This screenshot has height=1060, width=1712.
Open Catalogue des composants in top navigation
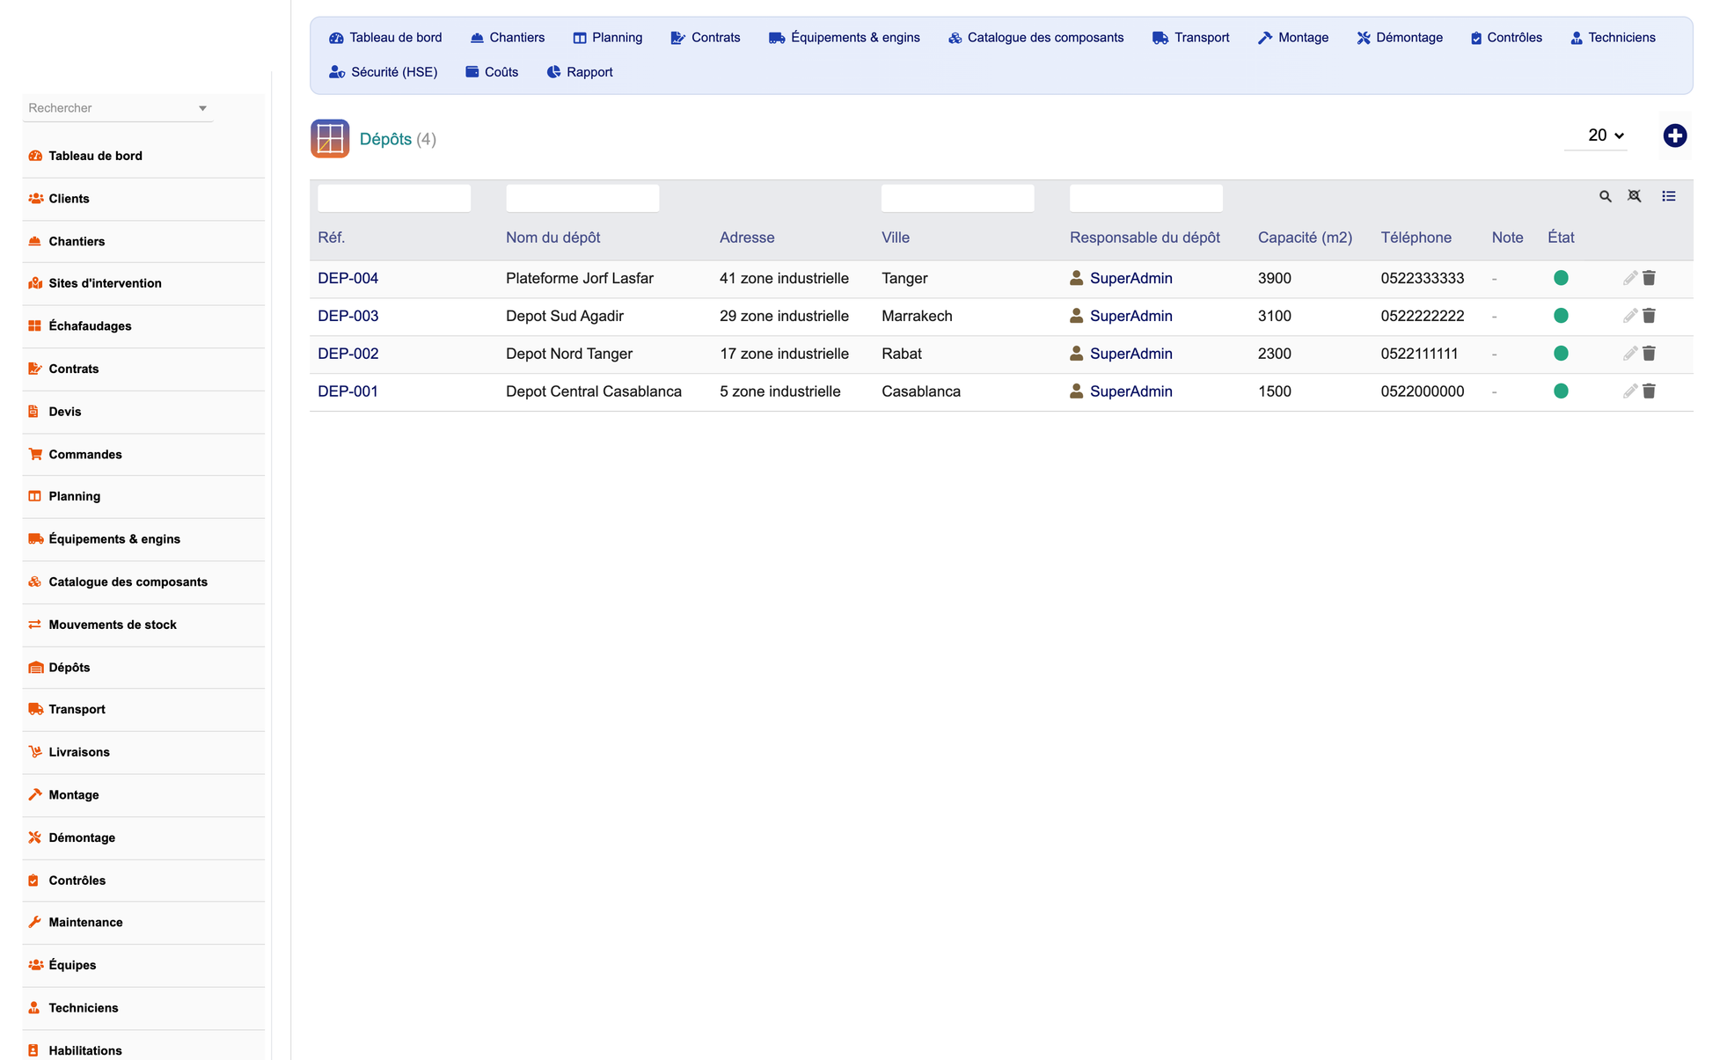1035,38
